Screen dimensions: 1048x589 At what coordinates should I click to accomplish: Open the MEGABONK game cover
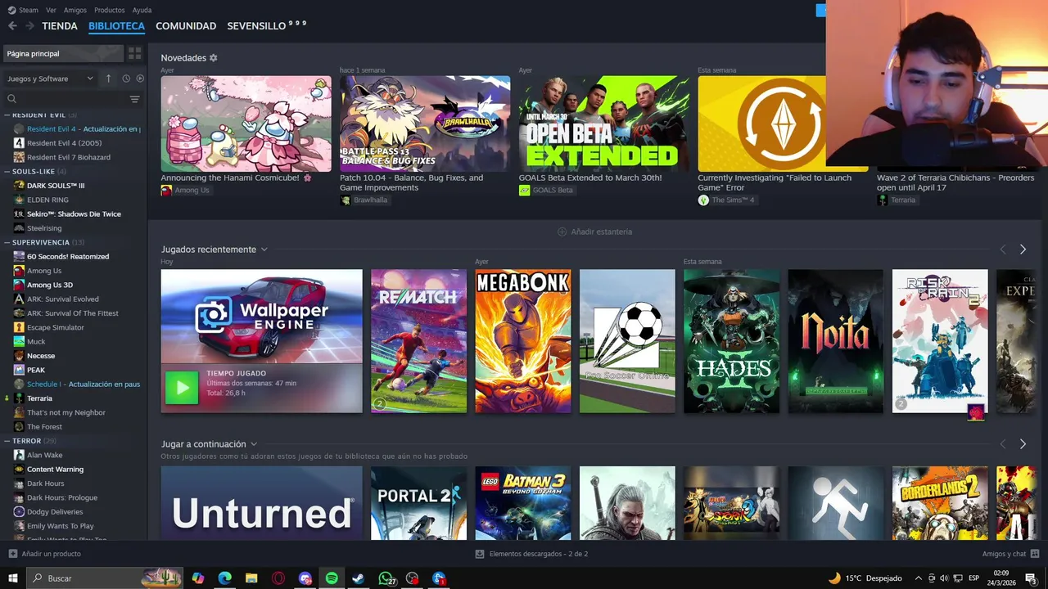coord(523,341)
